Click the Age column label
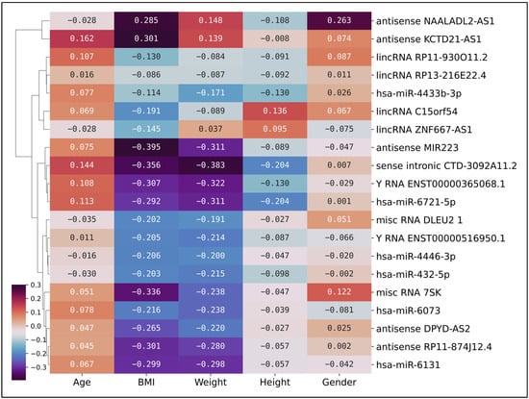The width and height of the screenshot is (529, 399). 82,382
